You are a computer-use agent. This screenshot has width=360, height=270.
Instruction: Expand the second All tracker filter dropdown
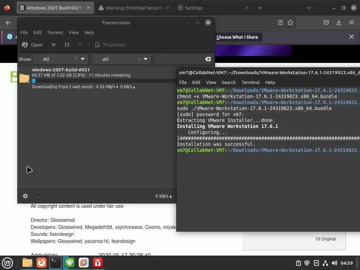121,59
